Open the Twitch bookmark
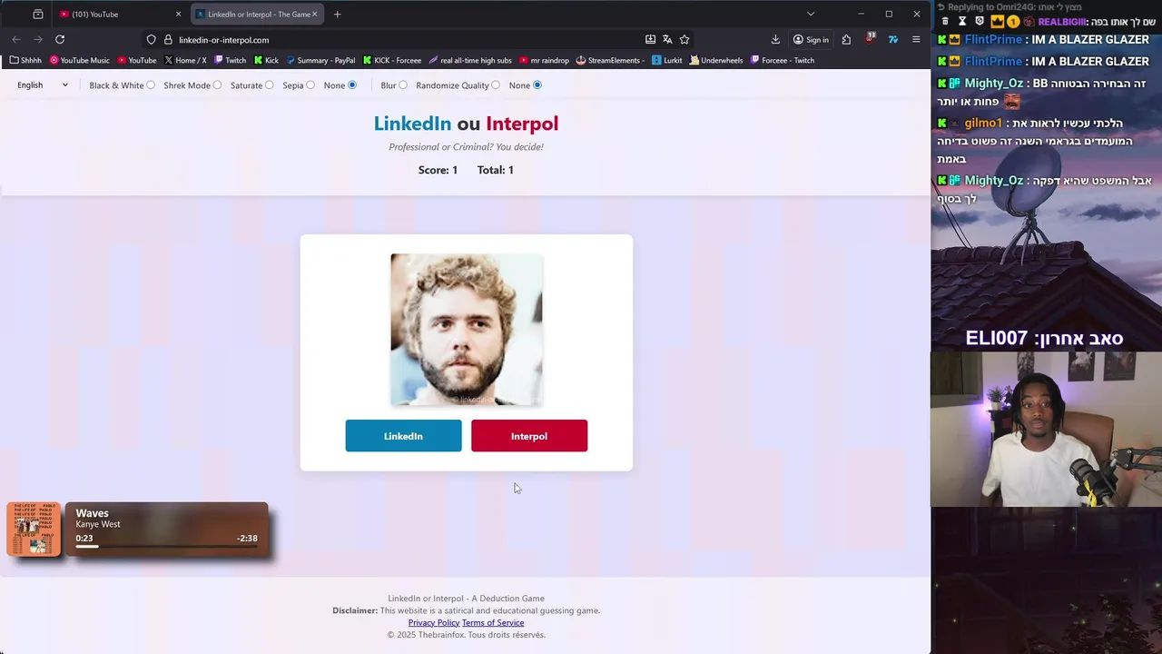The width and height of the screenshot is (1162, 654). point(230,60)
